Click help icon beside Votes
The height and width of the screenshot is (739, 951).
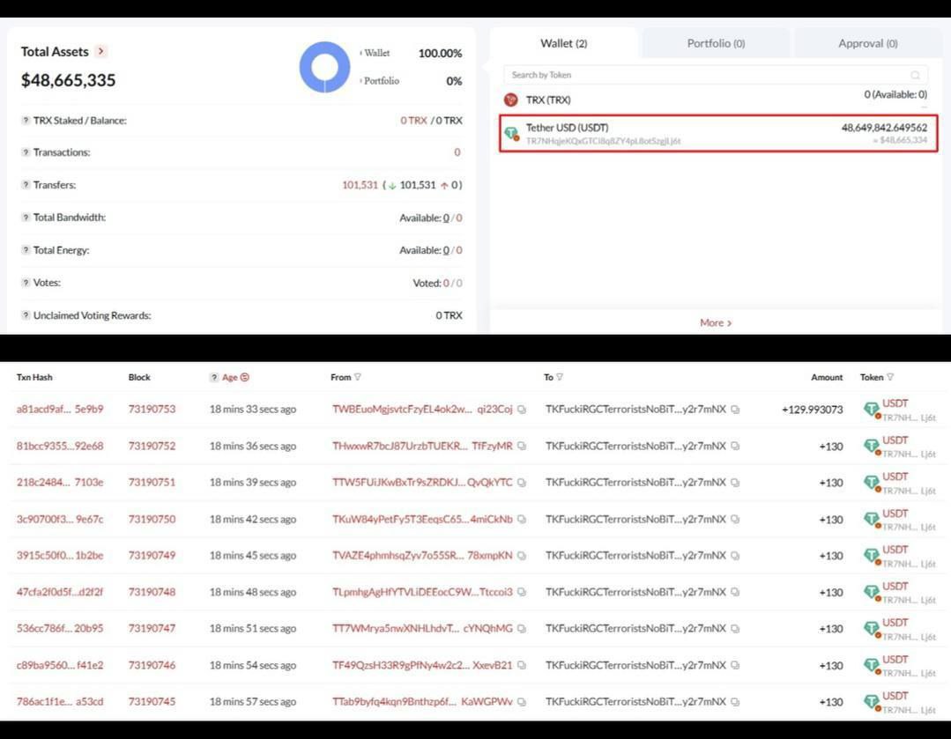click(26, 283)
